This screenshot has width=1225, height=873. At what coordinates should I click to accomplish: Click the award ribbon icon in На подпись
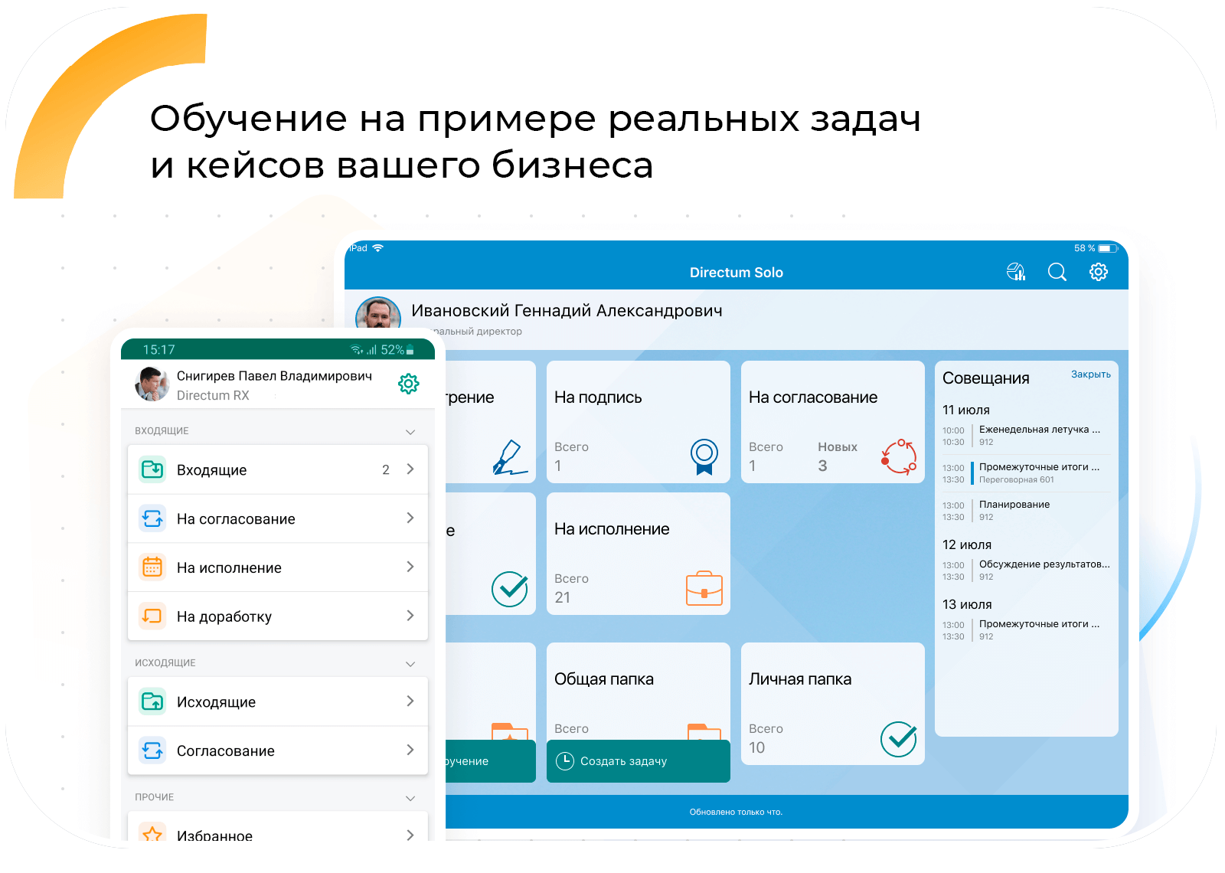[x=704, y=456]
